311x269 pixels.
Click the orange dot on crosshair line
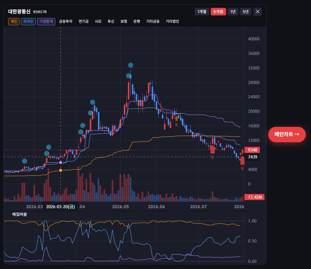60,170
